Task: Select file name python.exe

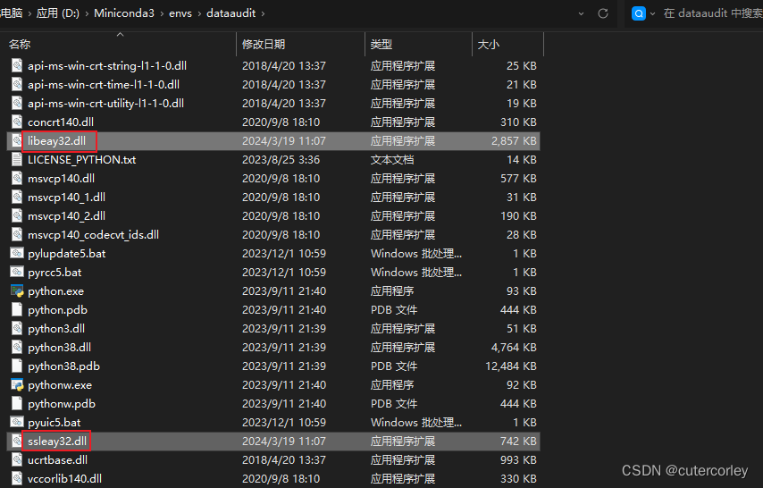Action: pyautogui.click(x=55, y=291)
